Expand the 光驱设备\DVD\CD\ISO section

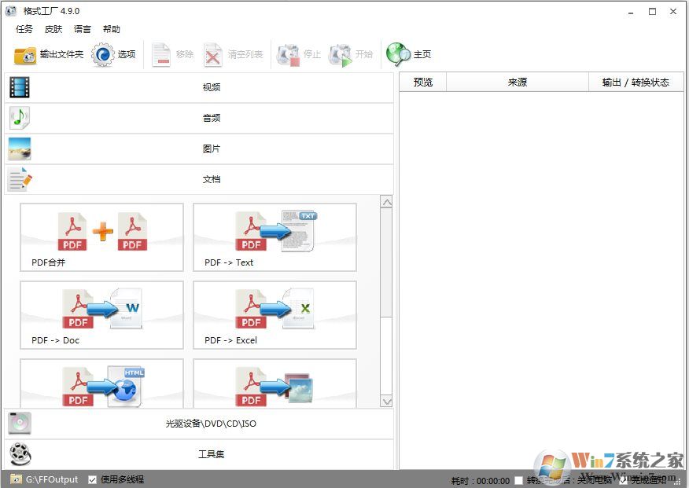pyautogui.click(x=199, y=424)
